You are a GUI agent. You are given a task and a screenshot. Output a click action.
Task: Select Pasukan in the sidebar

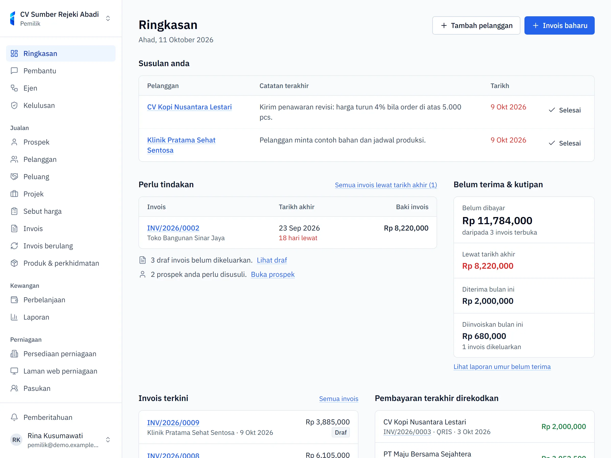61,389
